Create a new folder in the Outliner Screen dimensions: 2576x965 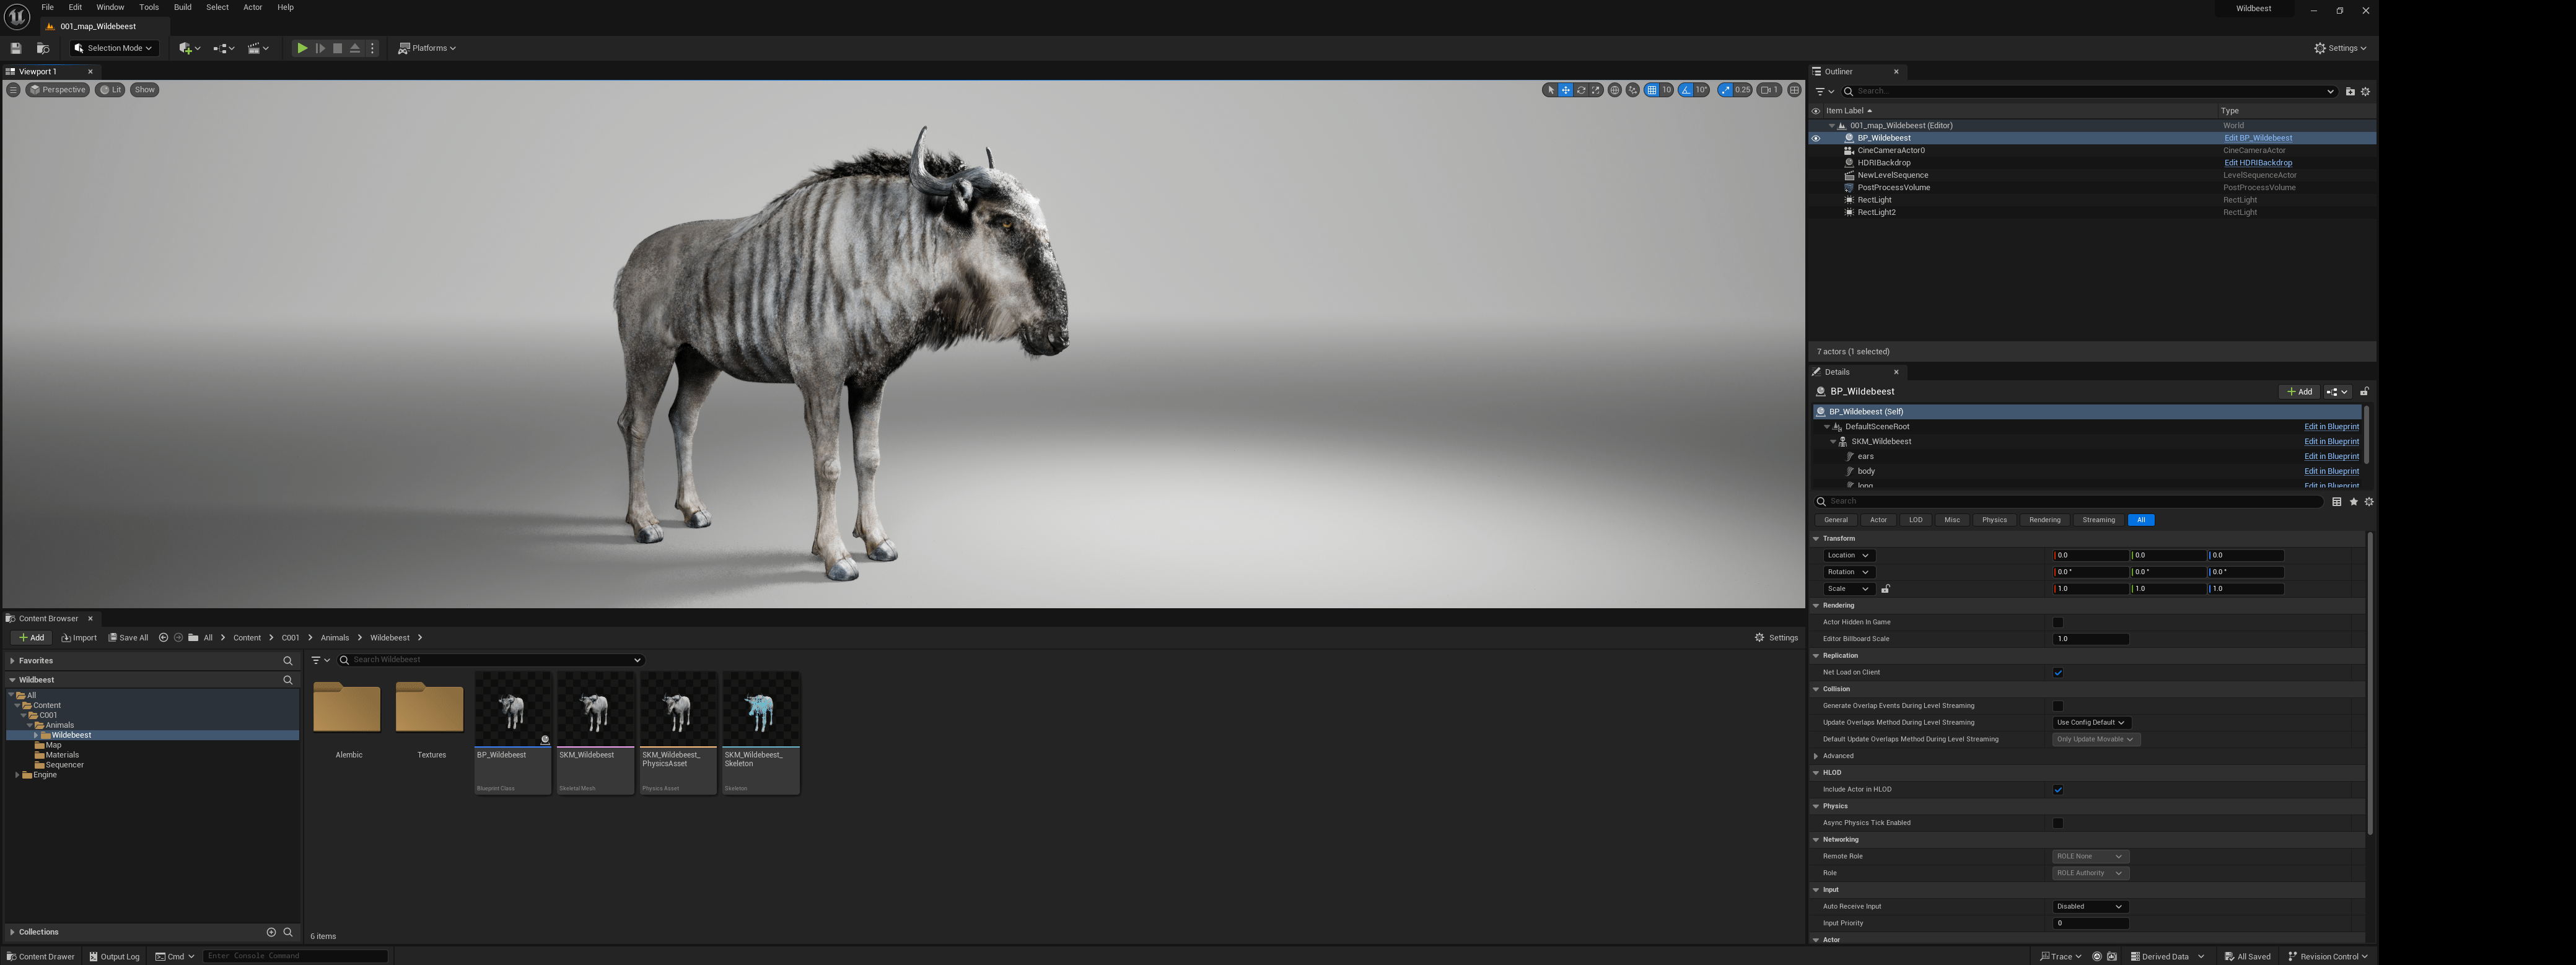tap(2350, 91)
